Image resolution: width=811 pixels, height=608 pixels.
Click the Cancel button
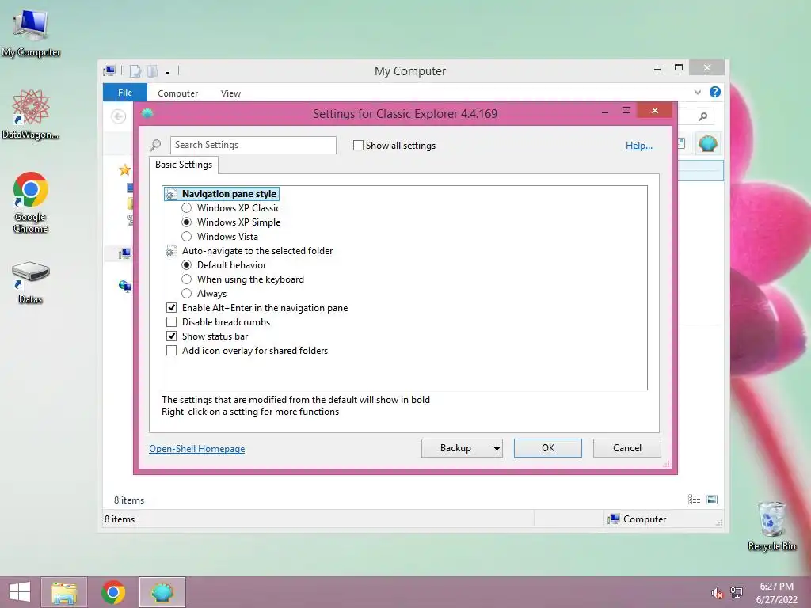tap(627, 448)
